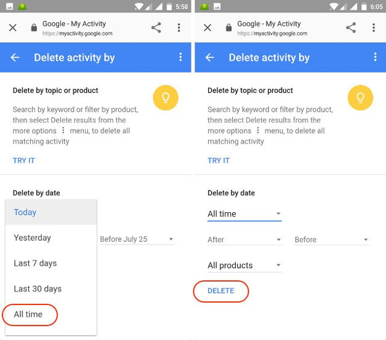Open the All time dropdown in right screenshot

244,214
